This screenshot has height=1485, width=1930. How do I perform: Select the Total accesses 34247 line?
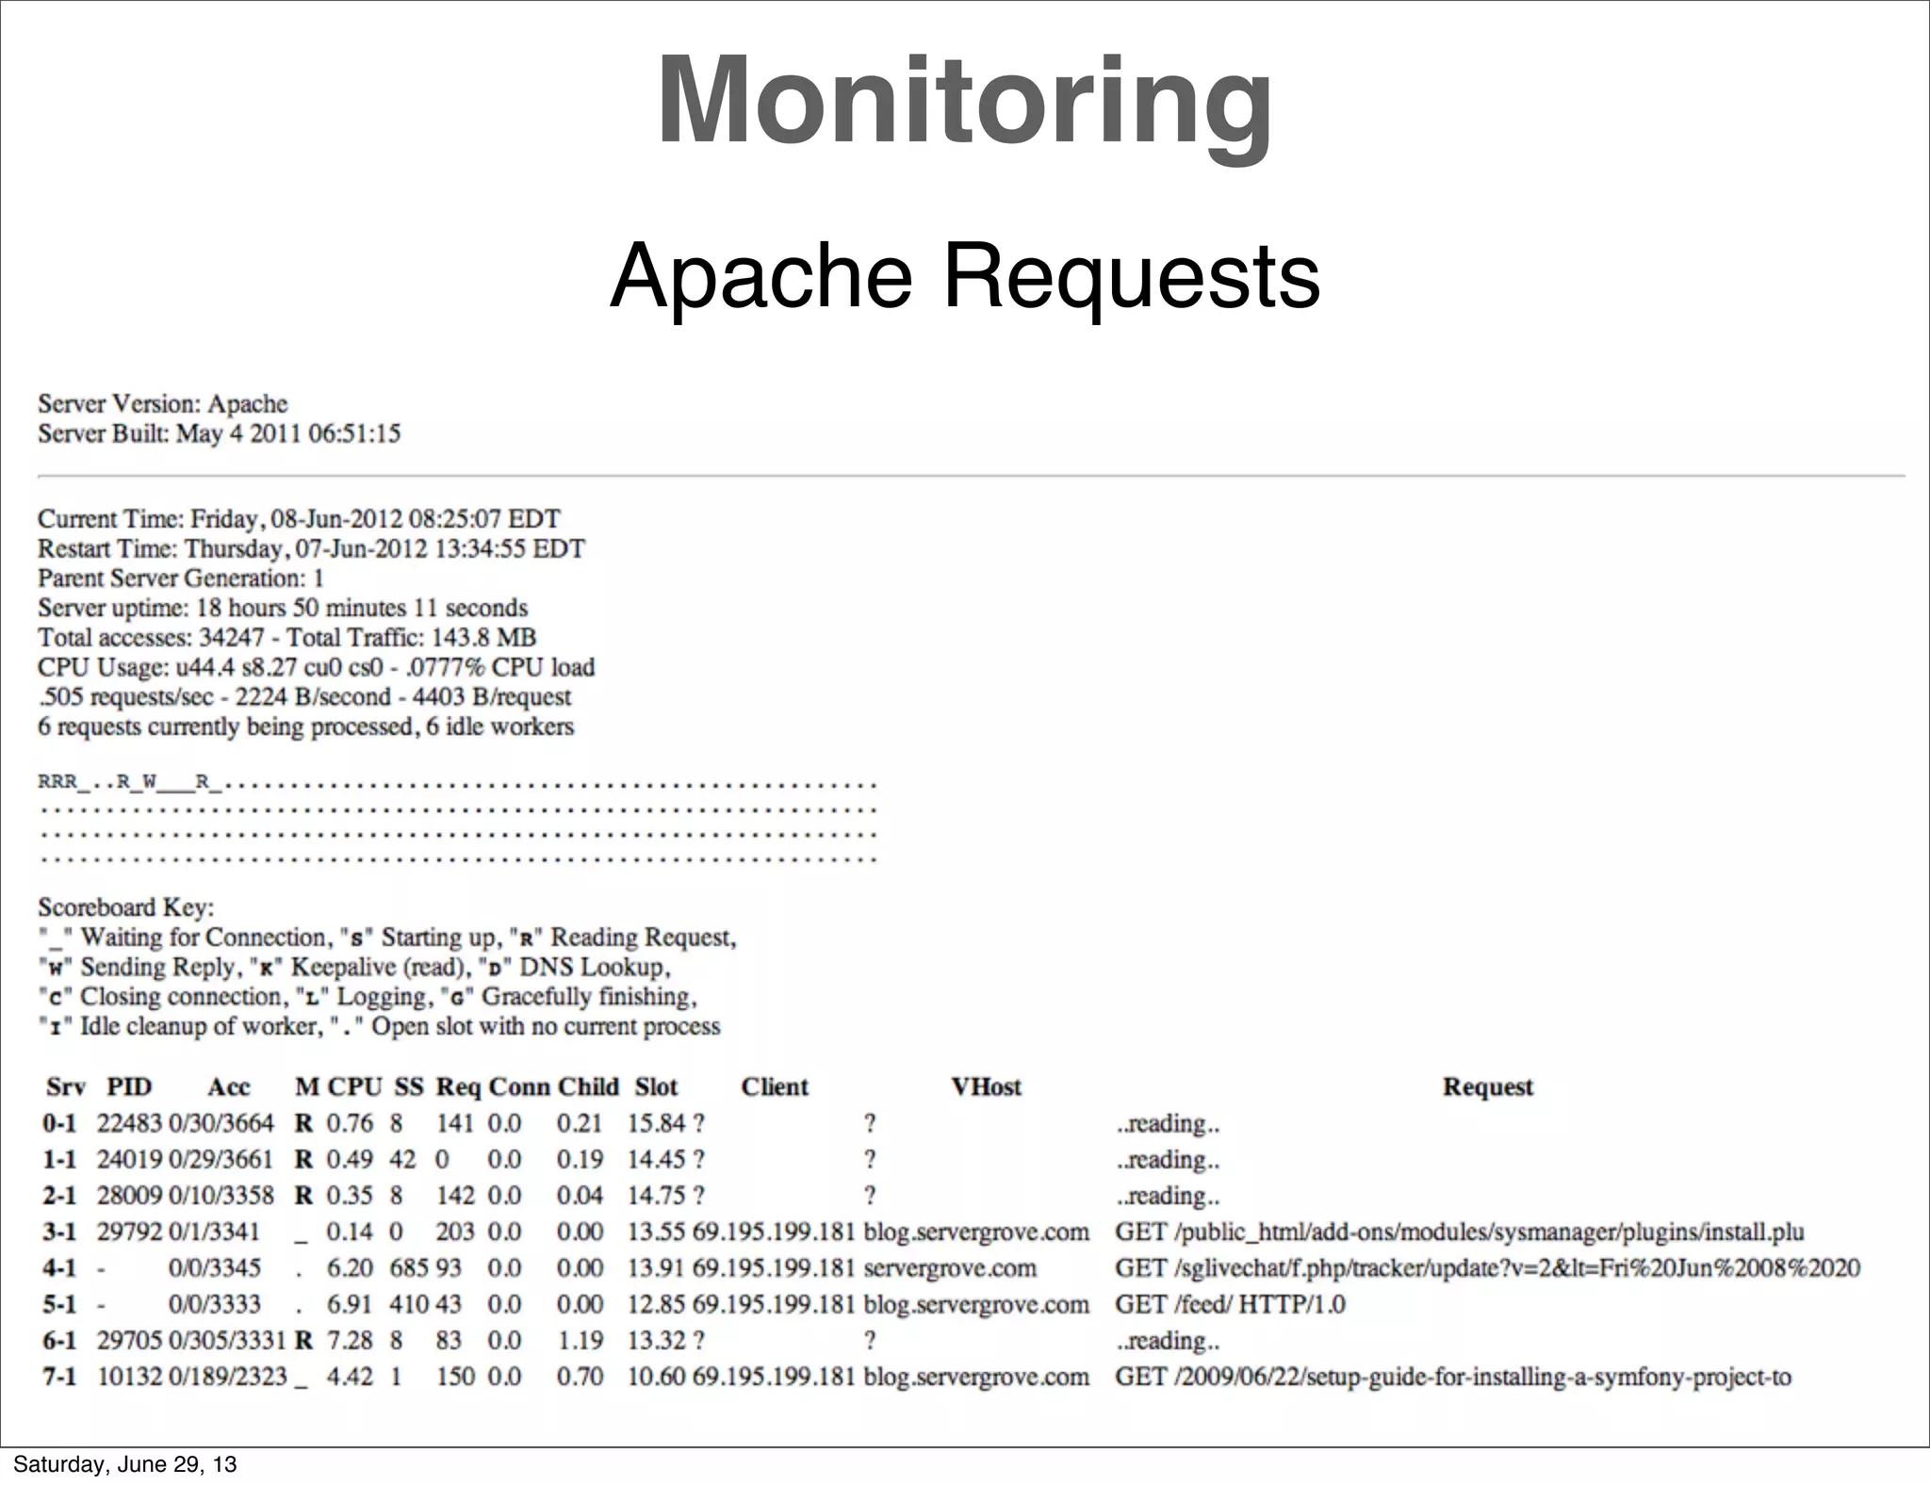tap(286, 638)
